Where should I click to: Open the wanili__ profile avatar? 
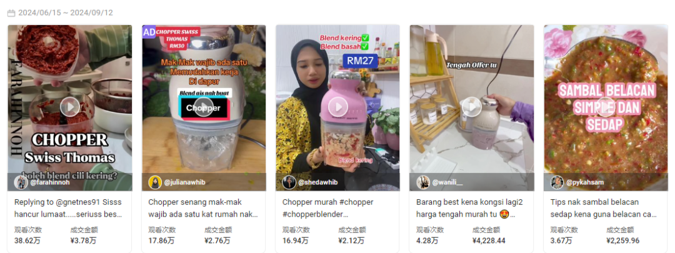423,182
